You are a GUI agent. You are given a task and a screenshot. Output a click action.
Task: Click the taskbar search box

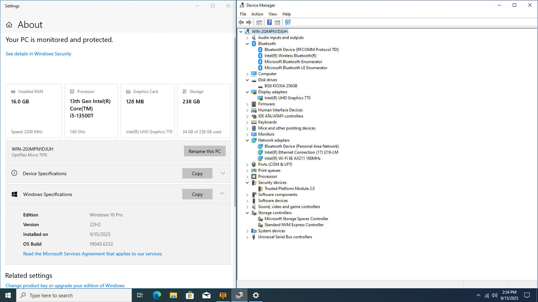coord(74,295)
